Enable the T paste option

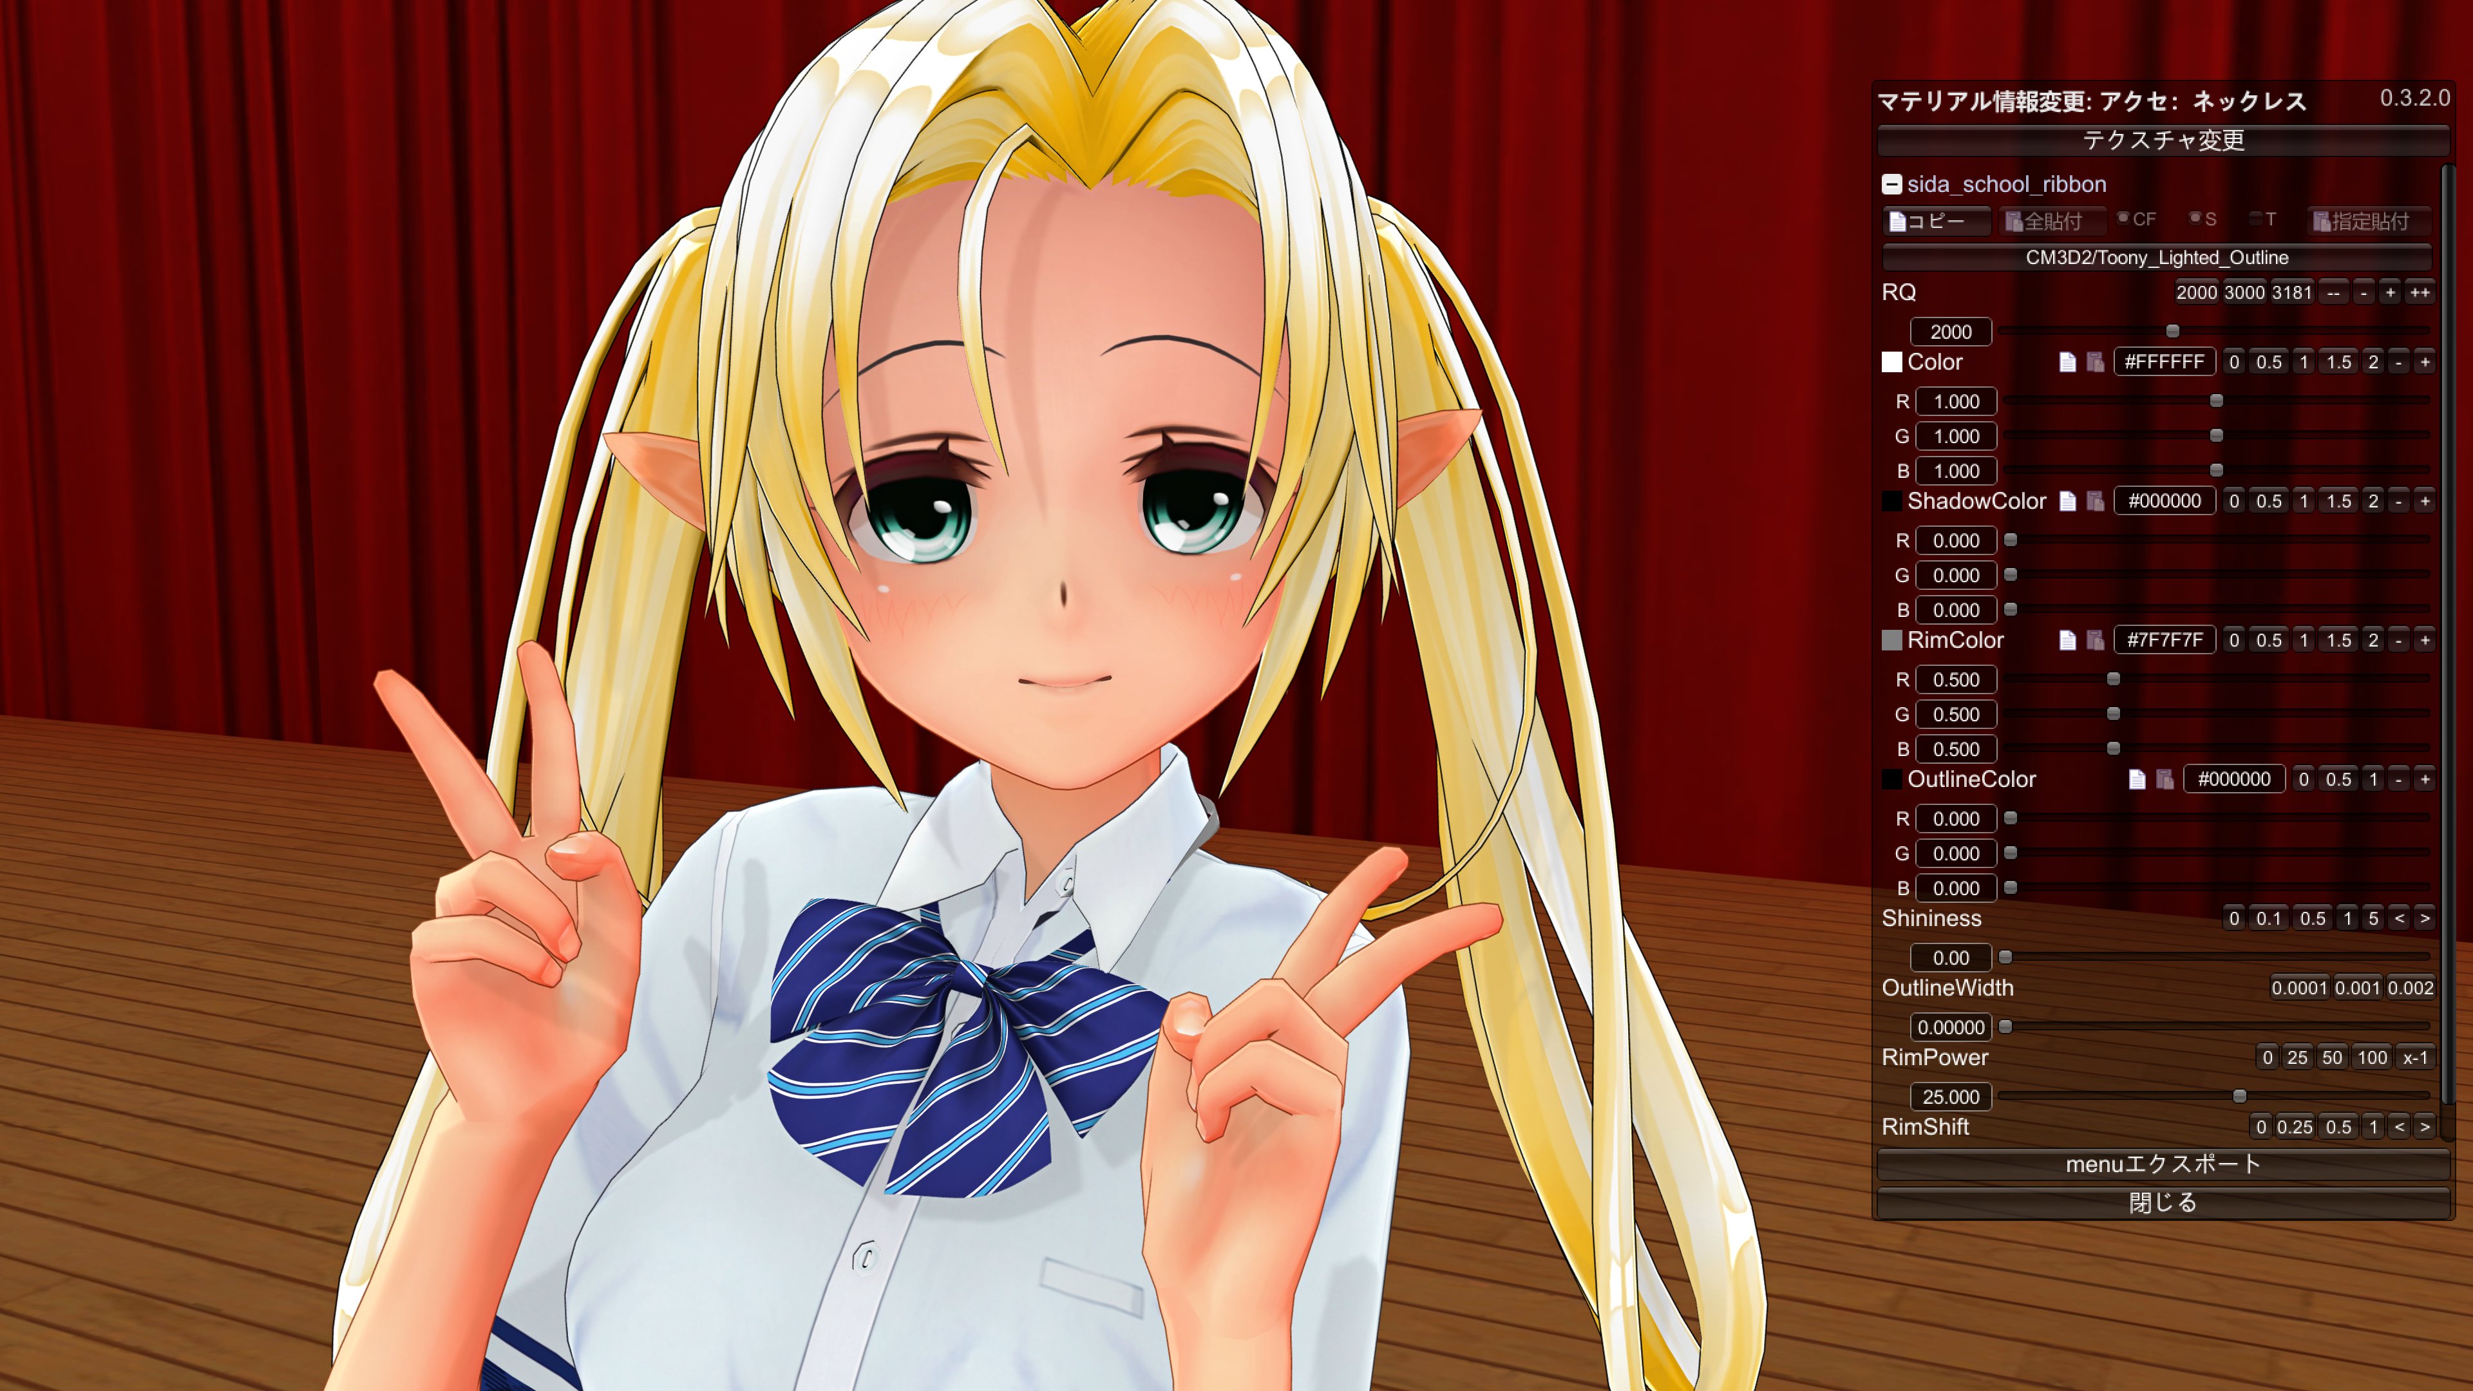2256,219
